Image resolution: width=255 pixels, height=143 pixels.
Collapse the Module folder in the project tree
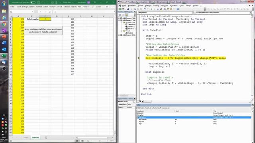[122, 31]
